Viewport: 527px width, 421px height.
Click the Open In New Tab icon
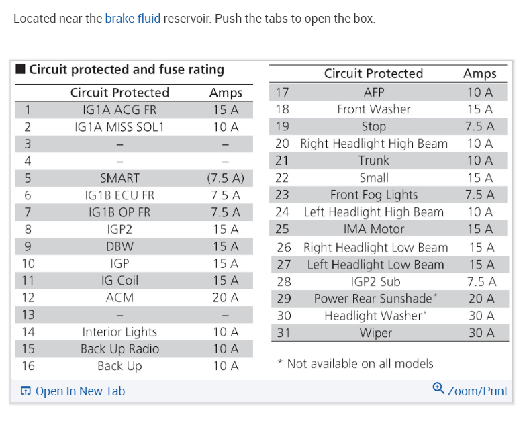pos(26,391)
